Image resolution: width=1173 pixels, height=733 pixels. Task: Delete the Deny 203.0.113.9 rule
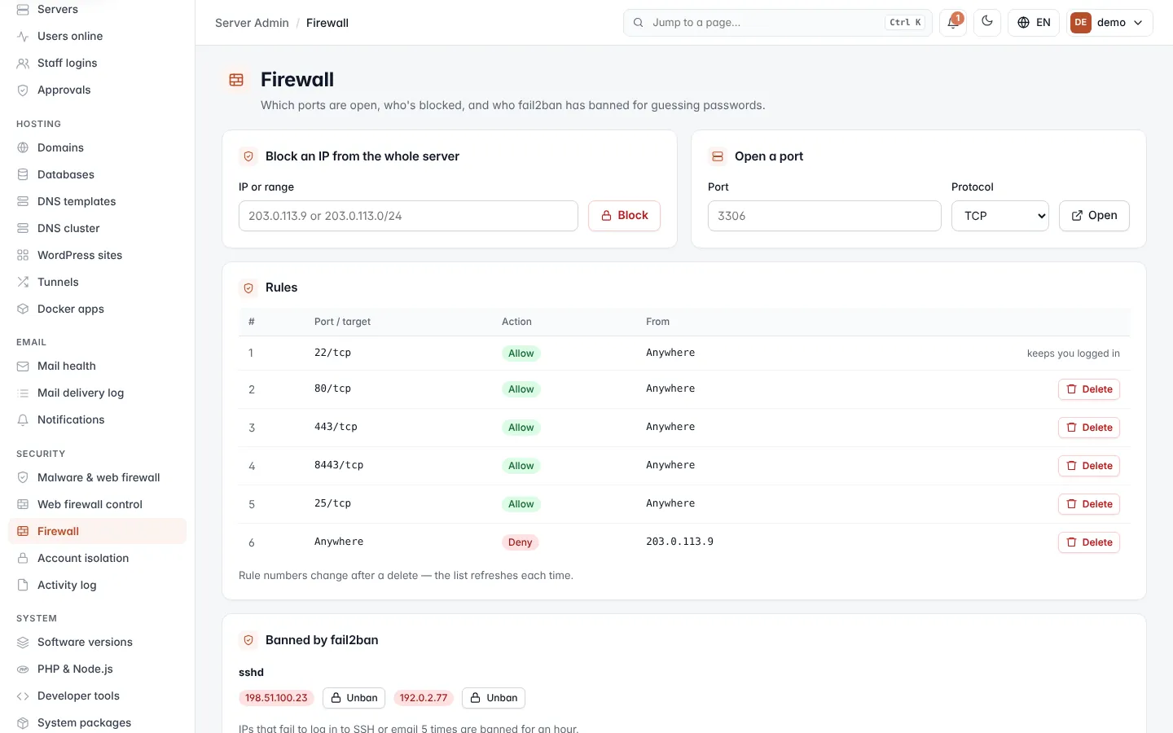[1089, 542]
